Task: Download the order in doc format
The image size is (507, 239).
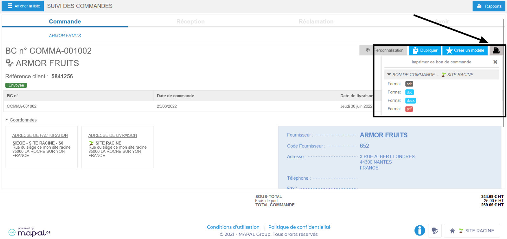Action: [410, 92]
